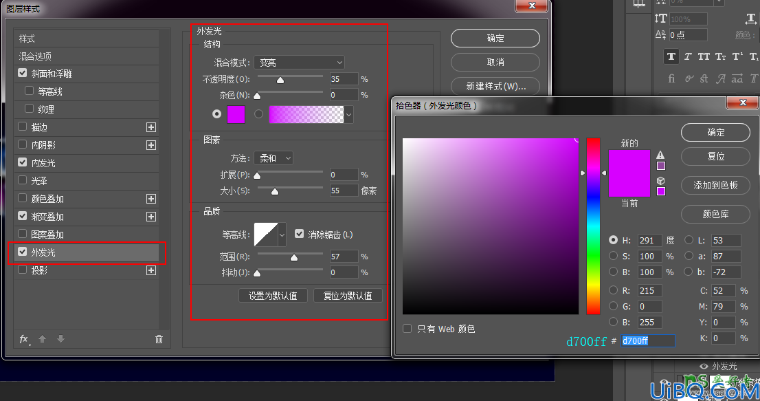Click the move-effect-down arrow icon

[x=60, y=339]
